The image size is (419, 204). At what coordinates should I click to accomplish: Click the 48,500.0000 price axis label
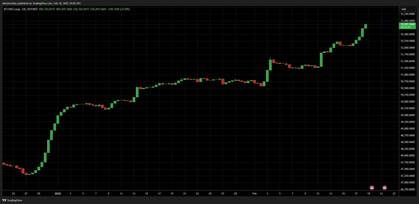tap(408, 142)
